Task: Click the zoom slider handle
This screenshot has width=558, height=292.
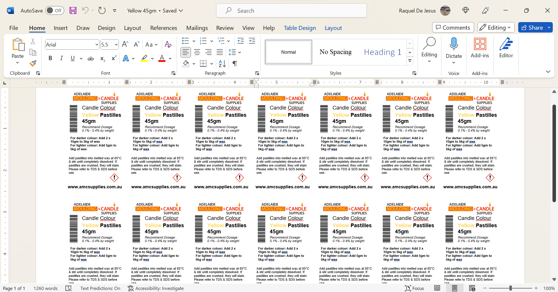Action: (x=511, y=288)
